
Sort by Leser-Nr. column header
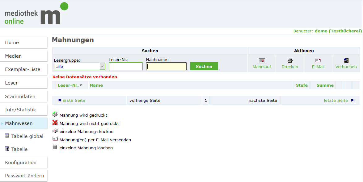point(68,85)
